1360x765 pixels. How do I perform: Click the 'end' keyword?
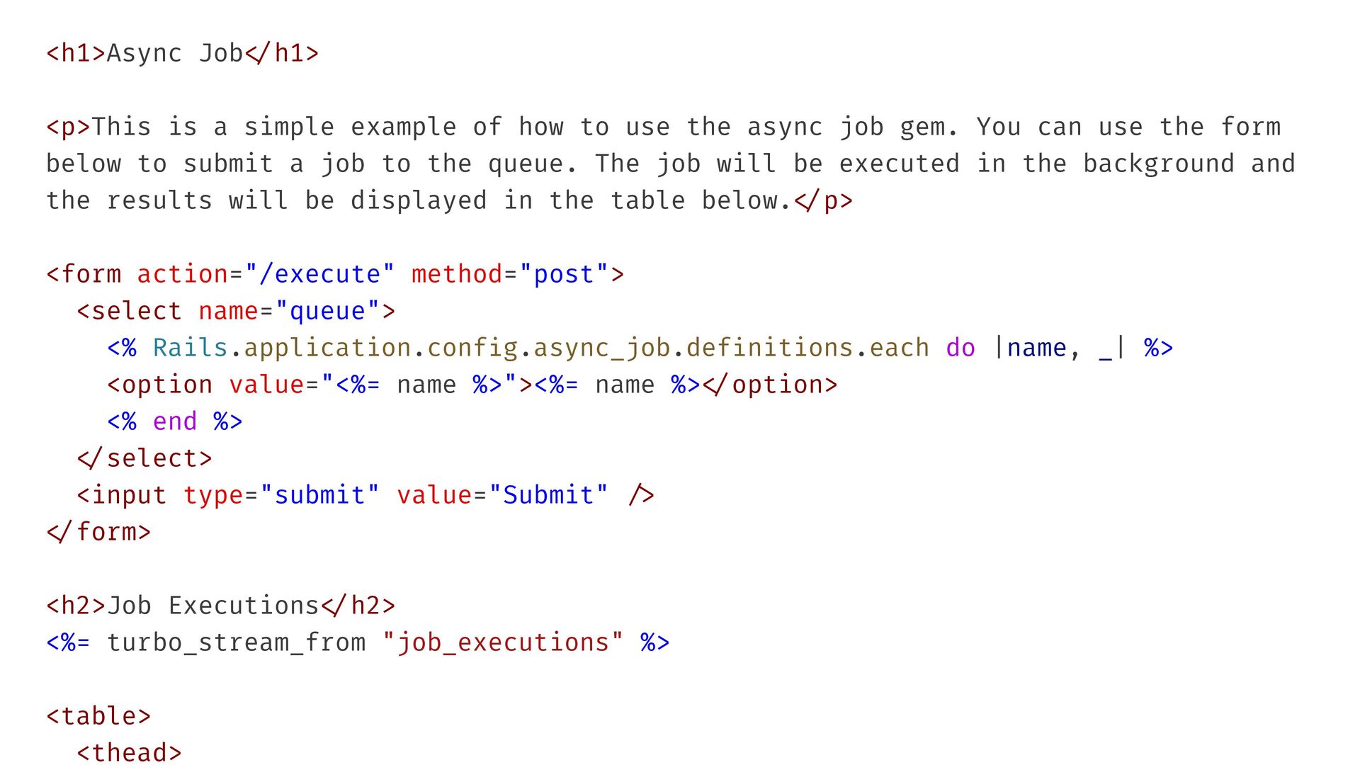click(x=174, y=421)
